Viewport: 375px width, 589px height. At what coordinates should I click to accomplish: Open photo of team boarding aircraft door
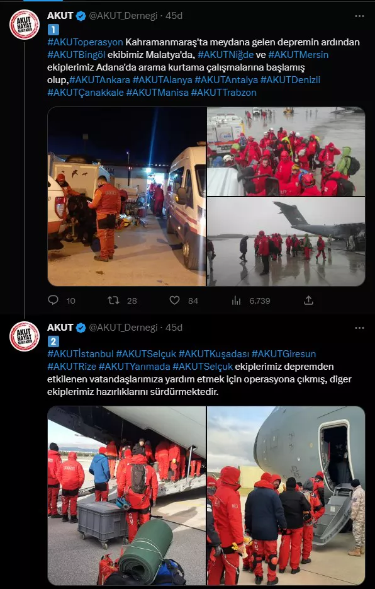[286, 496]
